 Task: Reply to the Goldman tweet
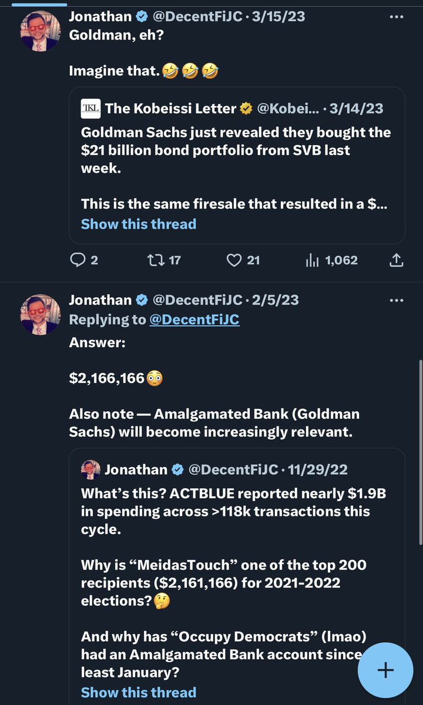click(78, 260)
